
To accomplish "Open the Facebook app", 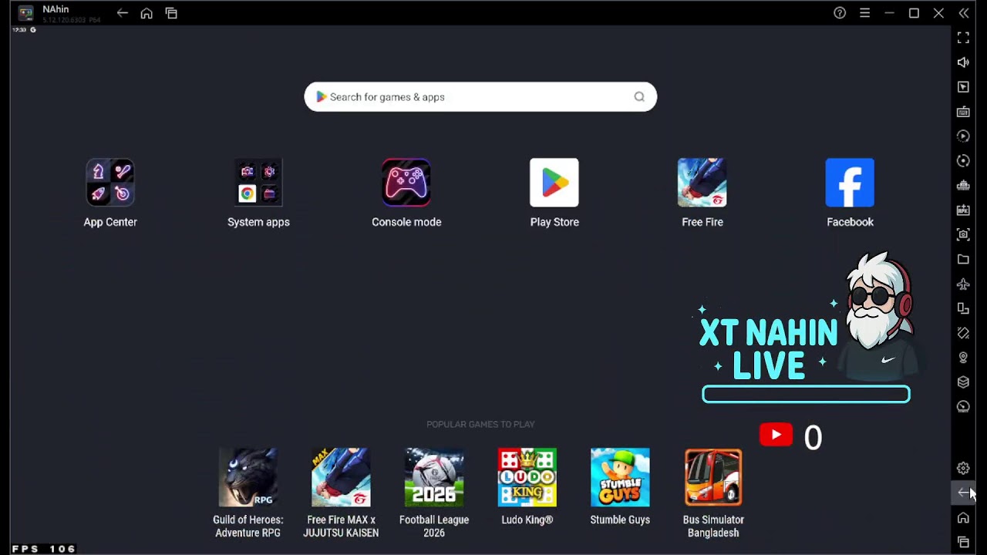I will point(850,183).
